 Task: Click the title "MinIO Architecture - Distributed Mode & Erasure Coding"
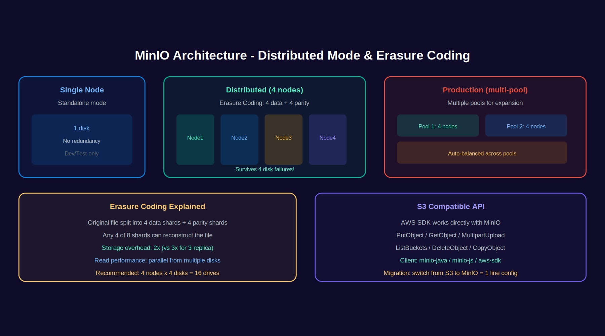click(302, 55)
